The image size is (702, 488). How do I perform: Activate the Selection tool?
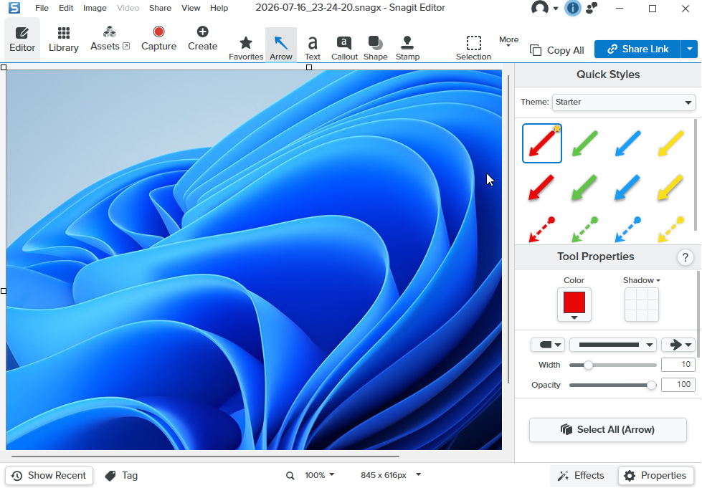coord(473,48)
